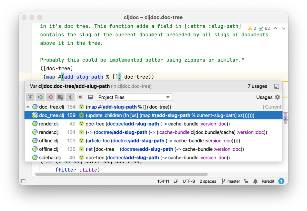Open the UTF-8 file encoding selector
The width and height of the screenshot is (307, 211).
(189, 181)
